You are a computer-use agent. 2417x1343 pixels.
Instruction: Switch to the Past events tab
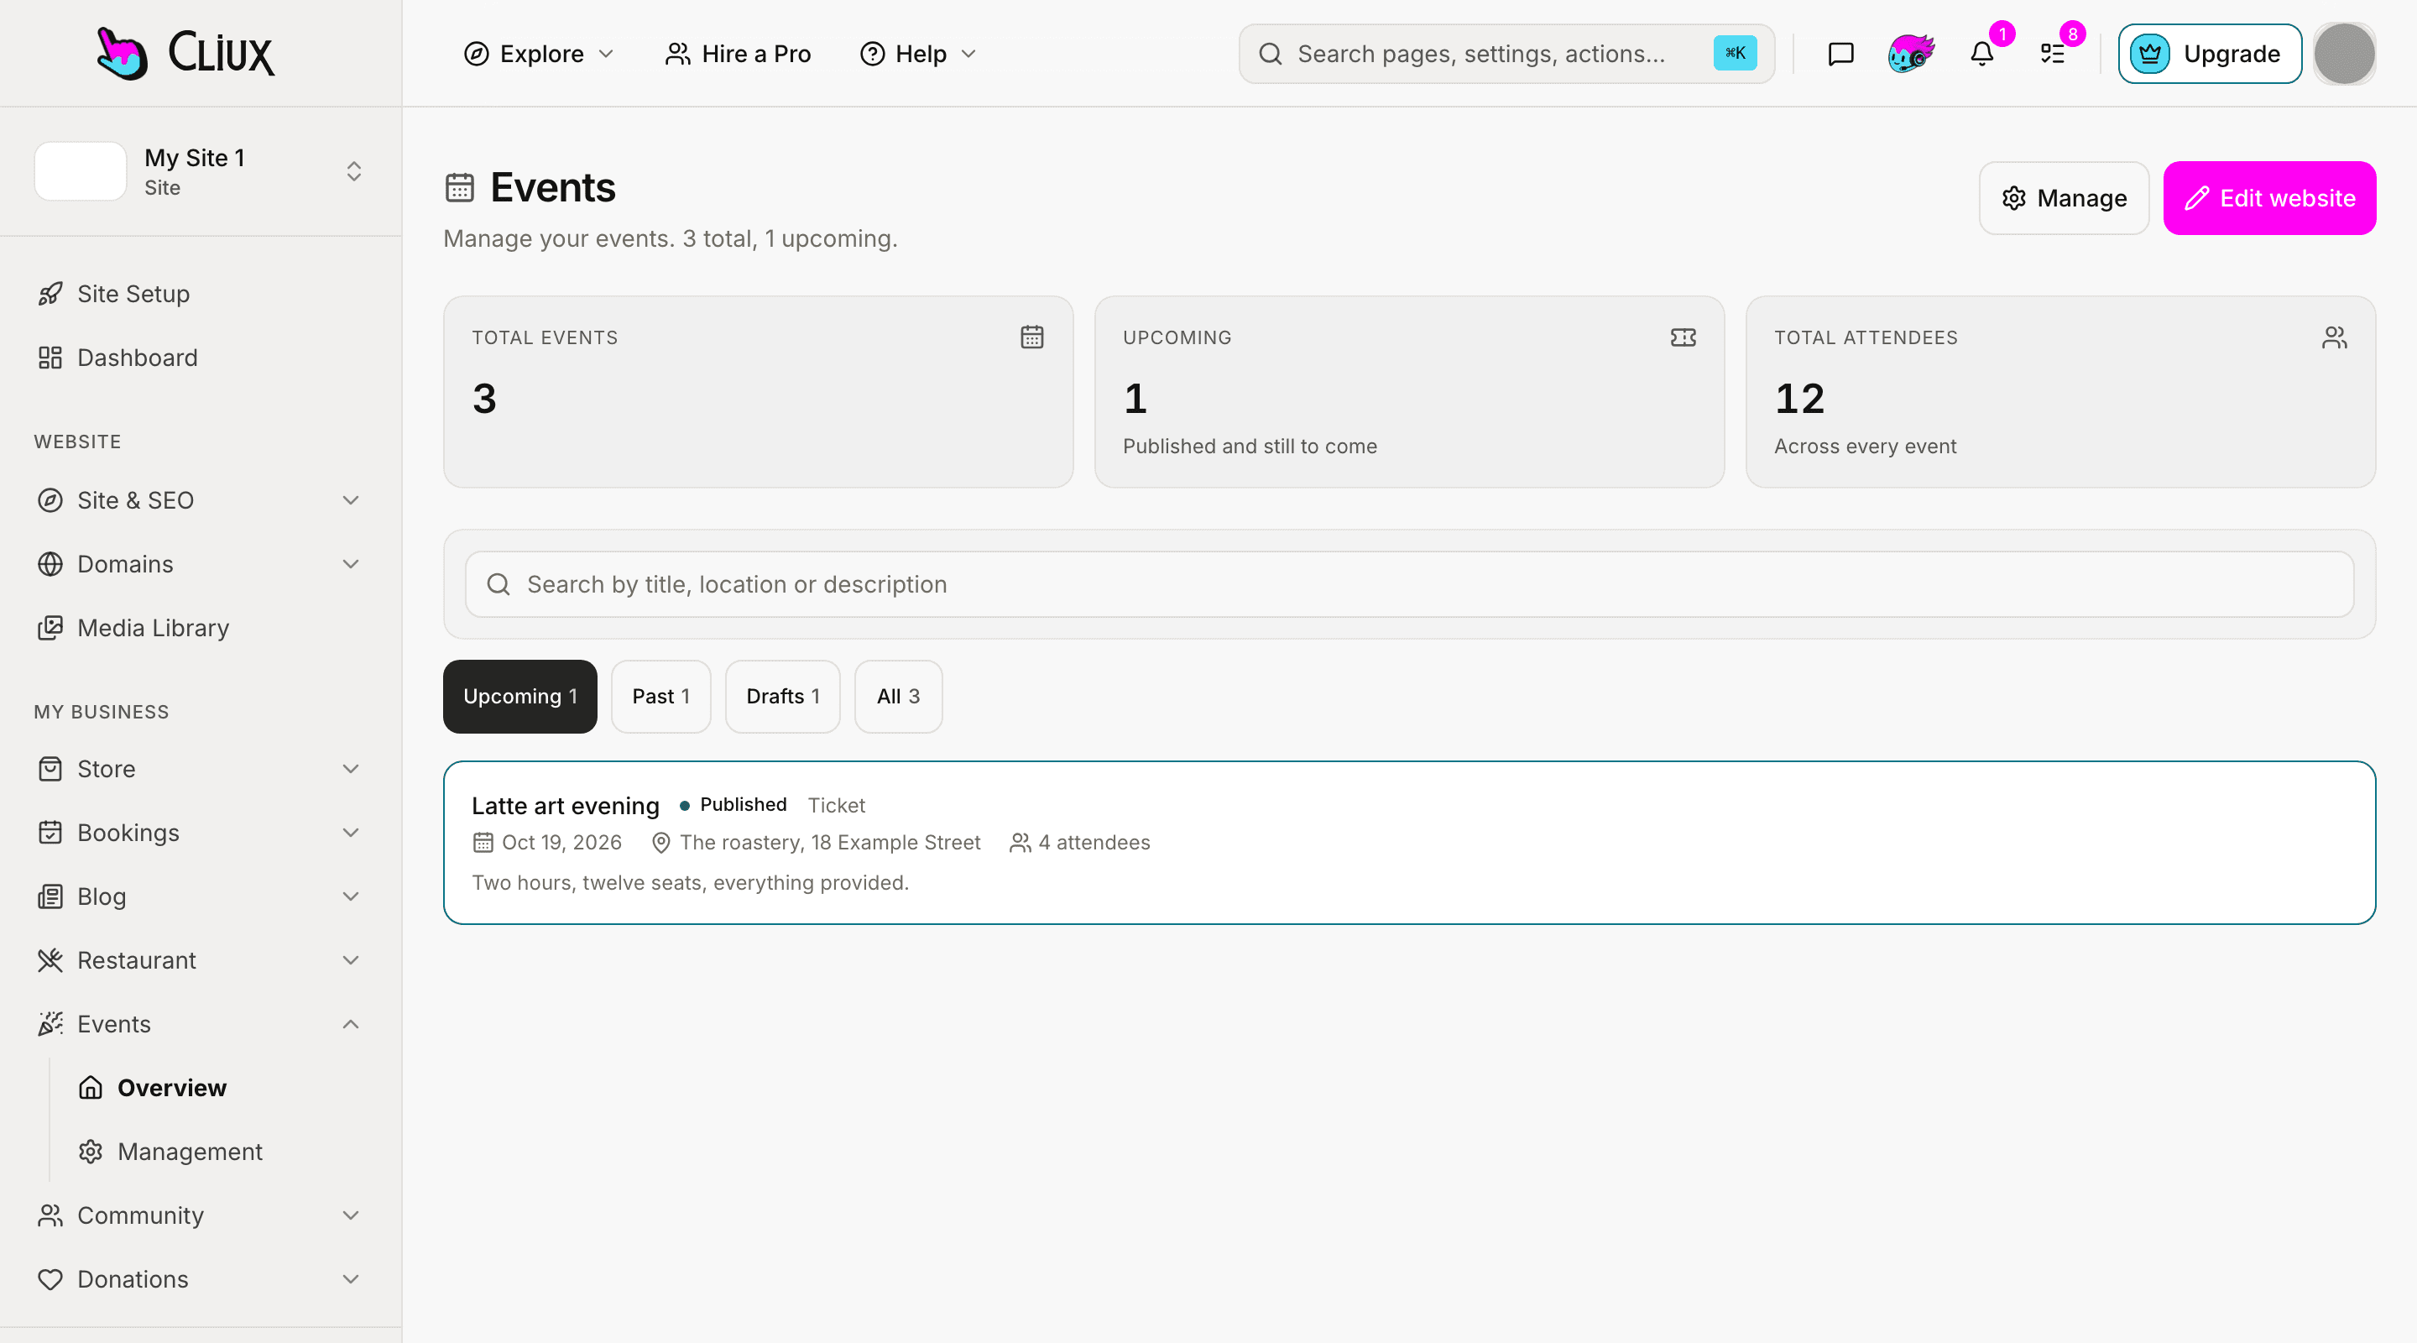pyautogui.click(x=660, y=697)
